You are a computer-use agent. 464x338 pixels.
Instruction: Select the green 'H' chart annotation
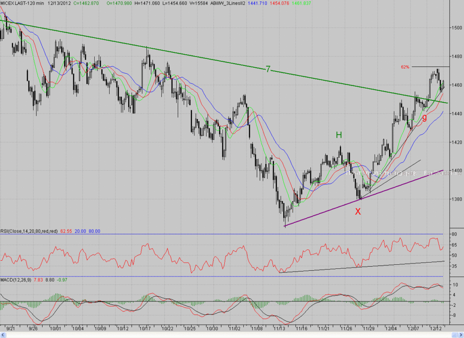[339, 135]
